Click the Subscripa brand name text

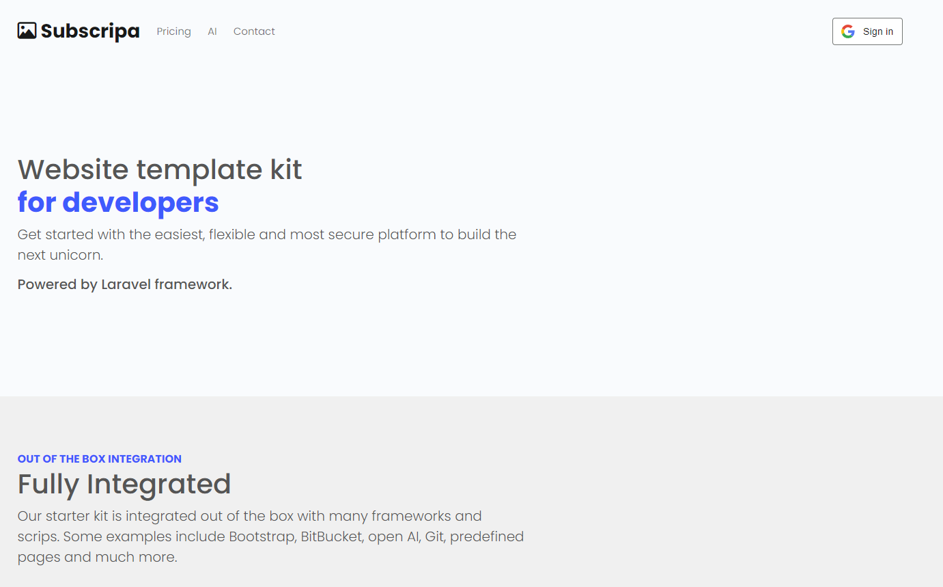click(90, 31)
